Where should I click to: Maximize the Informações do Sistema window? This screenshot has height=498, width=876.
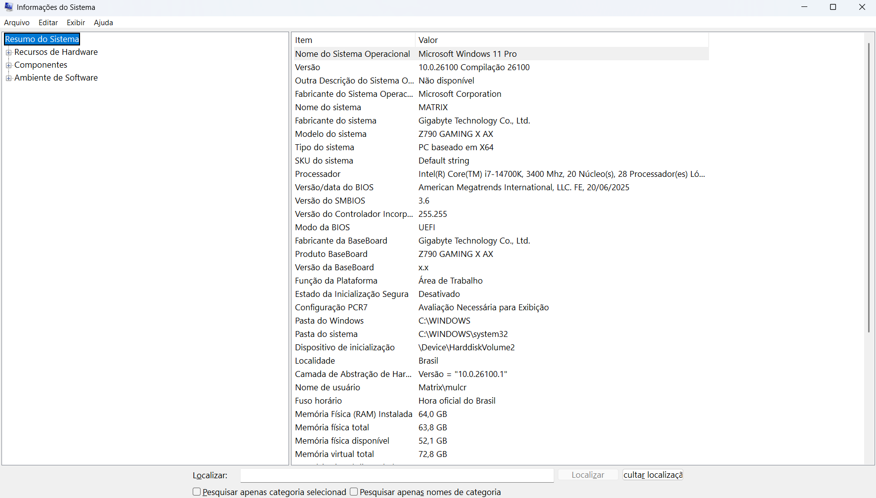click(x=833, y=7)
